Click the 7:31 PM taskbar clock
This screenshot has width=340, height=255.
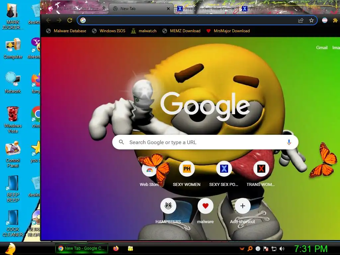pyautogui.click(x=311, y=249)
